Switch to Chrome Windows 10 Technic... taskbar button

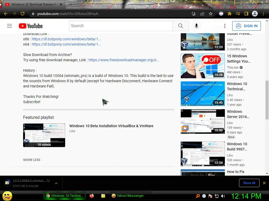point(65,196)
